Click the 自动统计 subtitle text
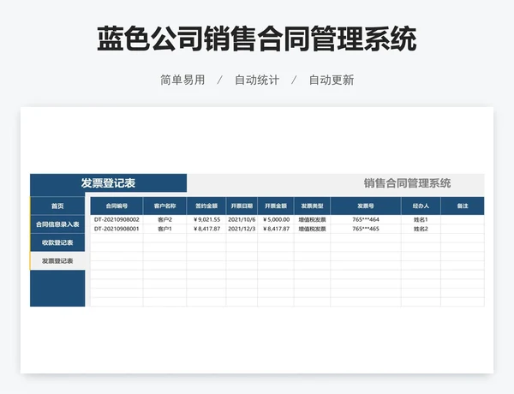This screenshot has height=394, width=514. [x=257, y=80]
